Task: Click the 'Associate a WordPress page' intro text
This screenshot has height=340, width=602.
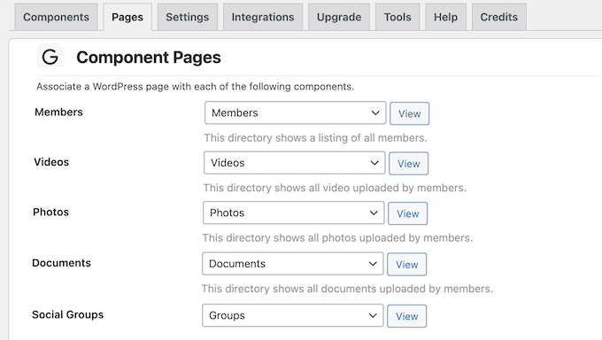Action: click(195, 87)
